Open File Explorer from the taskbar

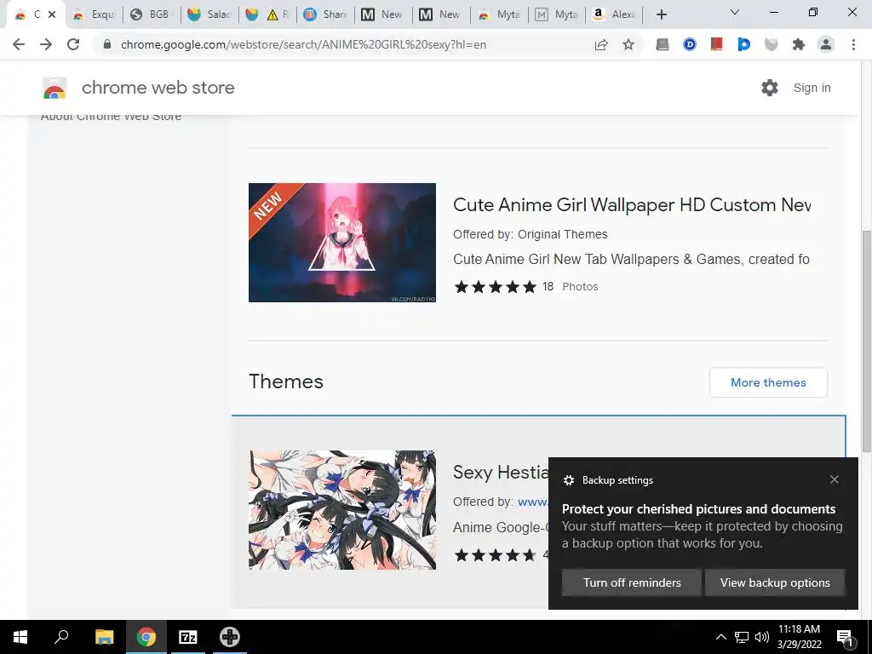click(x=104, y=637)
